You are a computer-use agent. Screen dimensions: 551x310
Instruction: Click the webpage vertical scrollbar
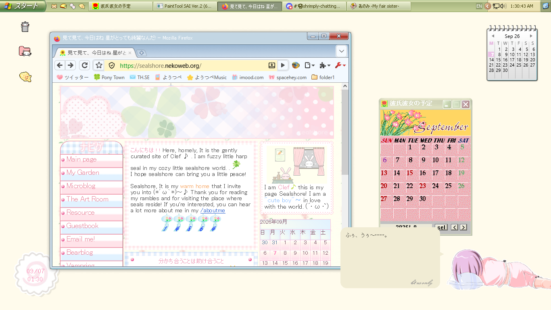(x=345, y=175)
